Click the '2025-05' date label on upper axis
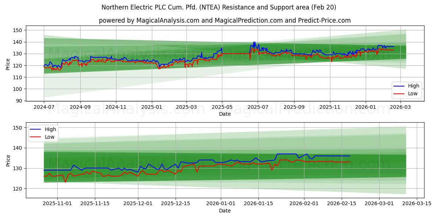This screenshot has width=438, height=219. (x=222, y=108)
